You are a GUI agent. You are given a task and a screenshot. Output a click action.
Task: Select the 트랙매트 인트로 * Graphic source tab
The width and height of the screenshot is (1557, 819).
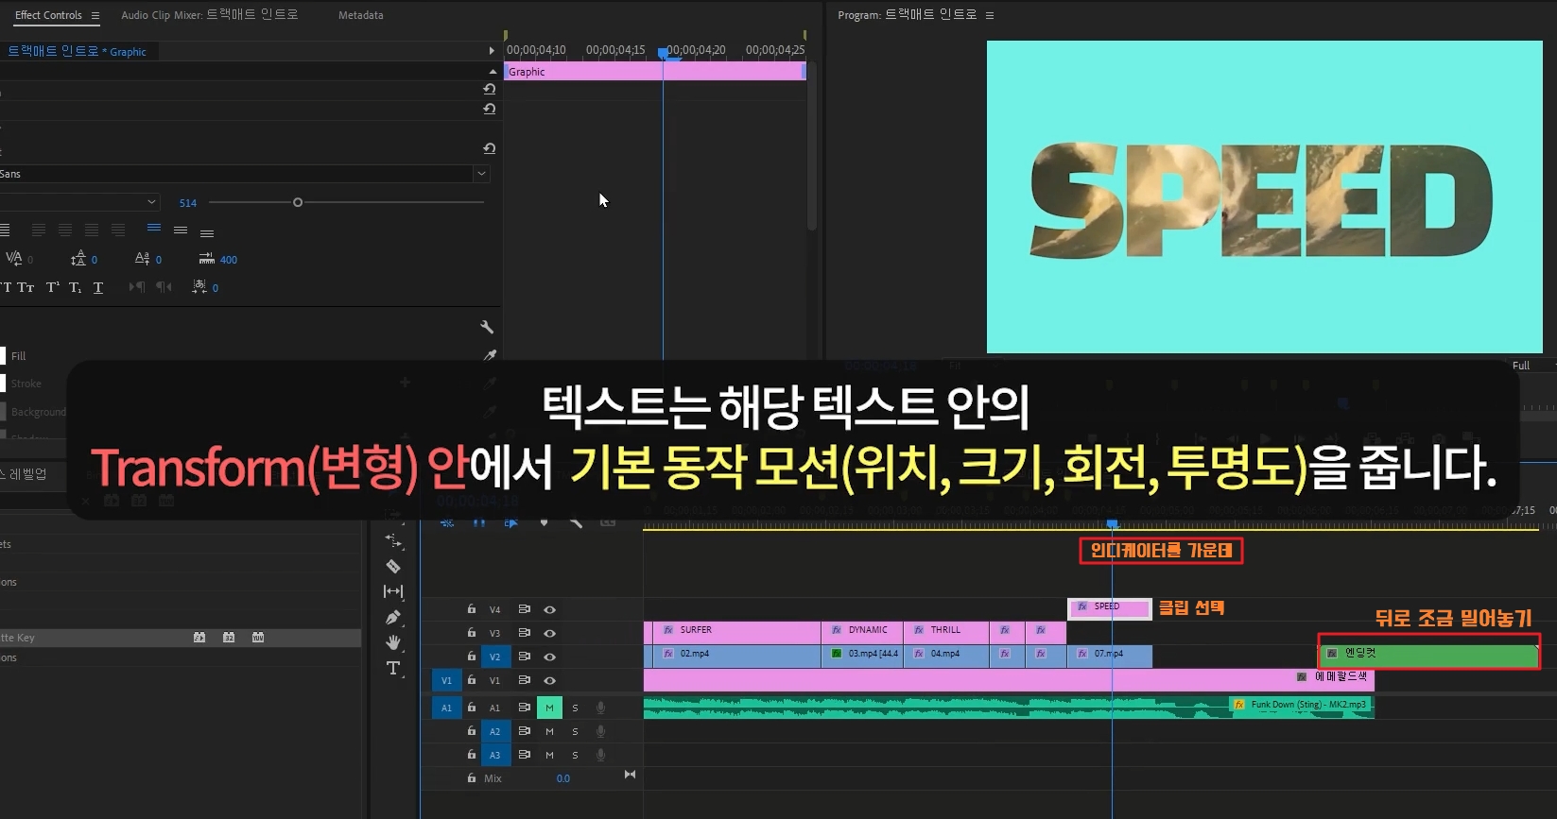[77, 52]
